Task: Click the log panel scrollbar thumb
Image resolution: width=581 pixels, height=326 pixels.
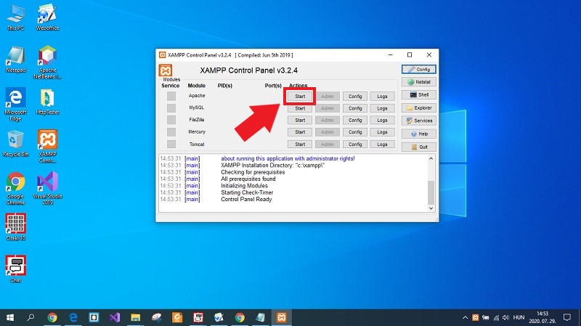Action: pos(431,192)
